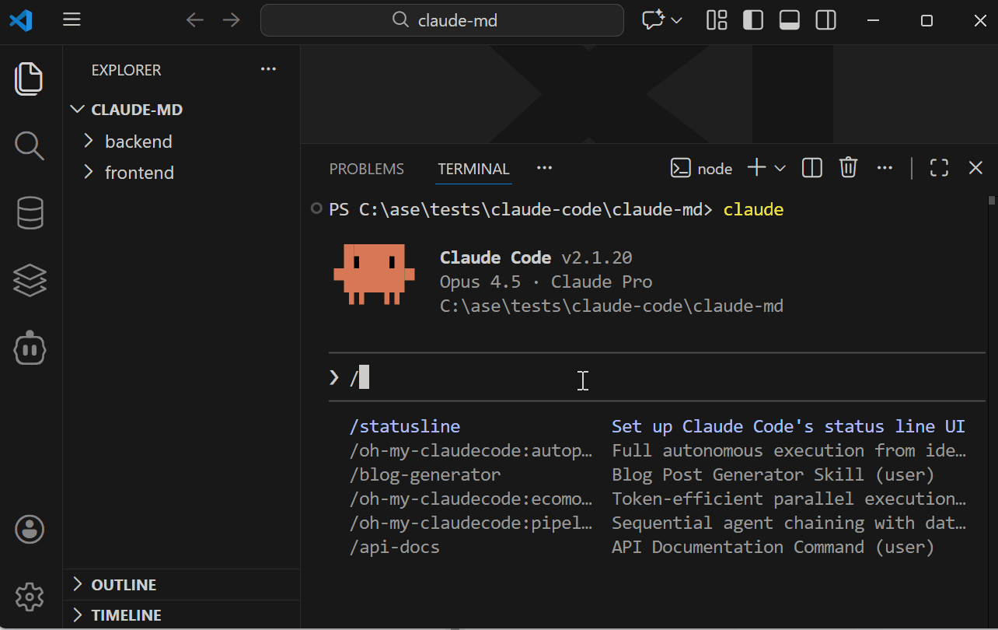998x630 pixels.
Task: Go back with the left arrow
Action: click(x=194, y=20)
